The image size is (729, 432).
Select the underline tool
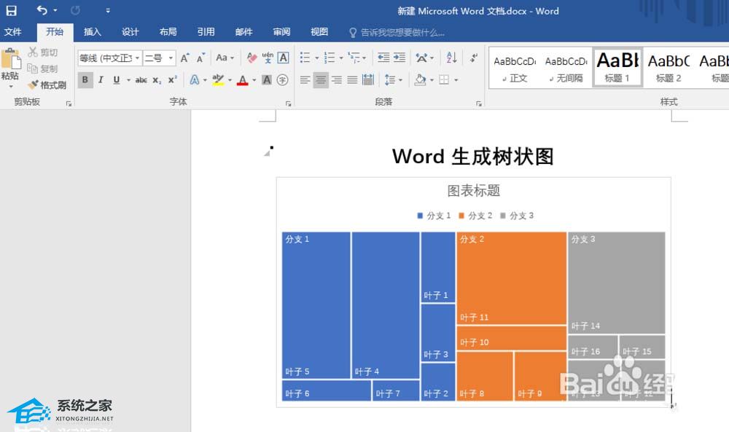[116, 79]
